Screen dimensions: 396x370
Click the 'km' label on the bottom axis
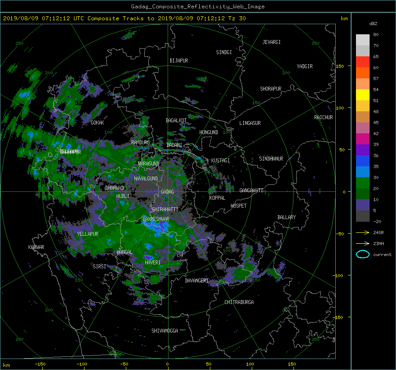pos(6,365)
